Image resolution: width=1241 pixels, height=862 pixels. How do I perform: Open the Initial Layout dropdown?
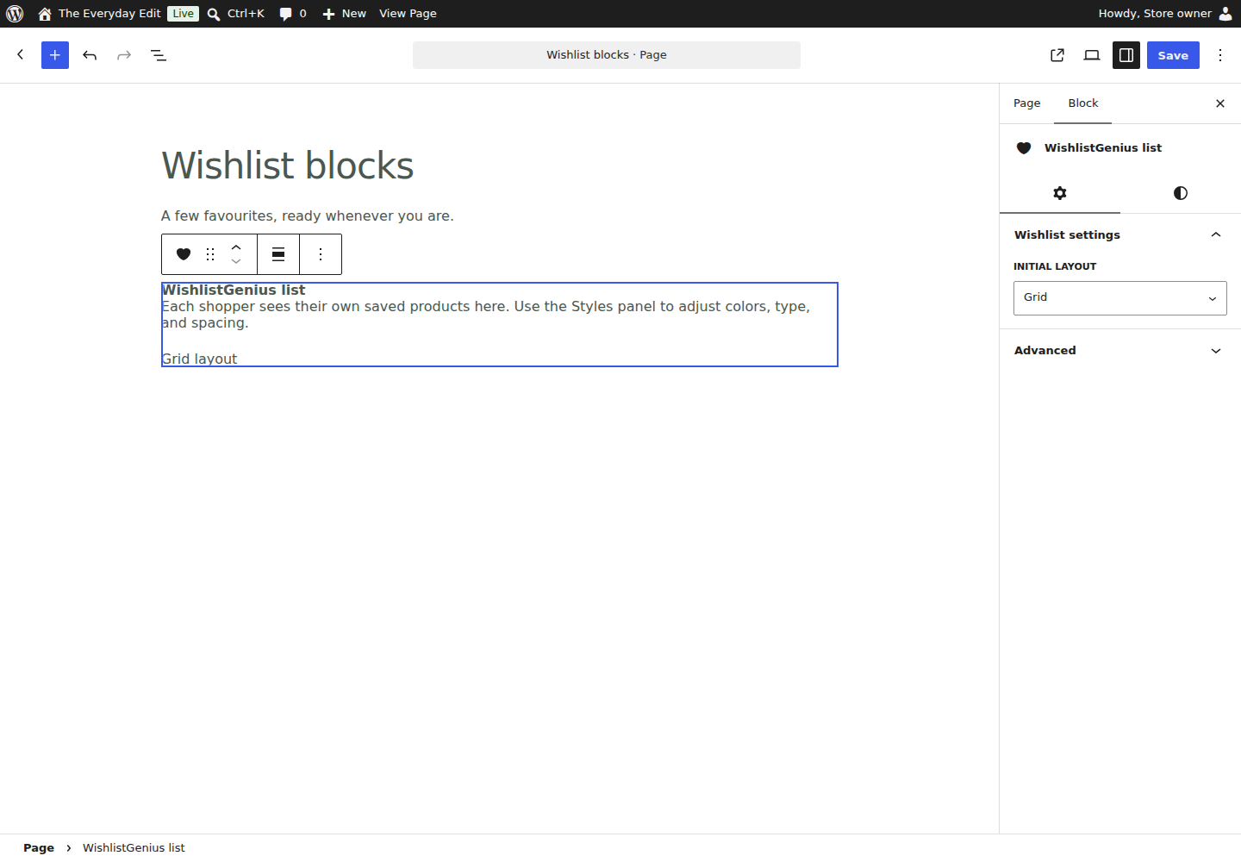click(x=1120, y=297)
